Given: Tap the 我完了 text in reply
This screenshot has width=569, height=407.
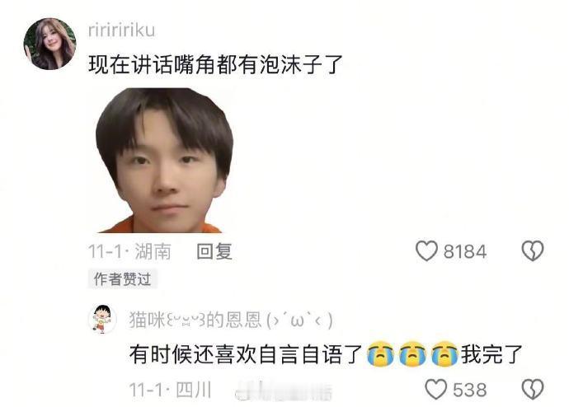Looking at the screenshot, I should (491, 354).
